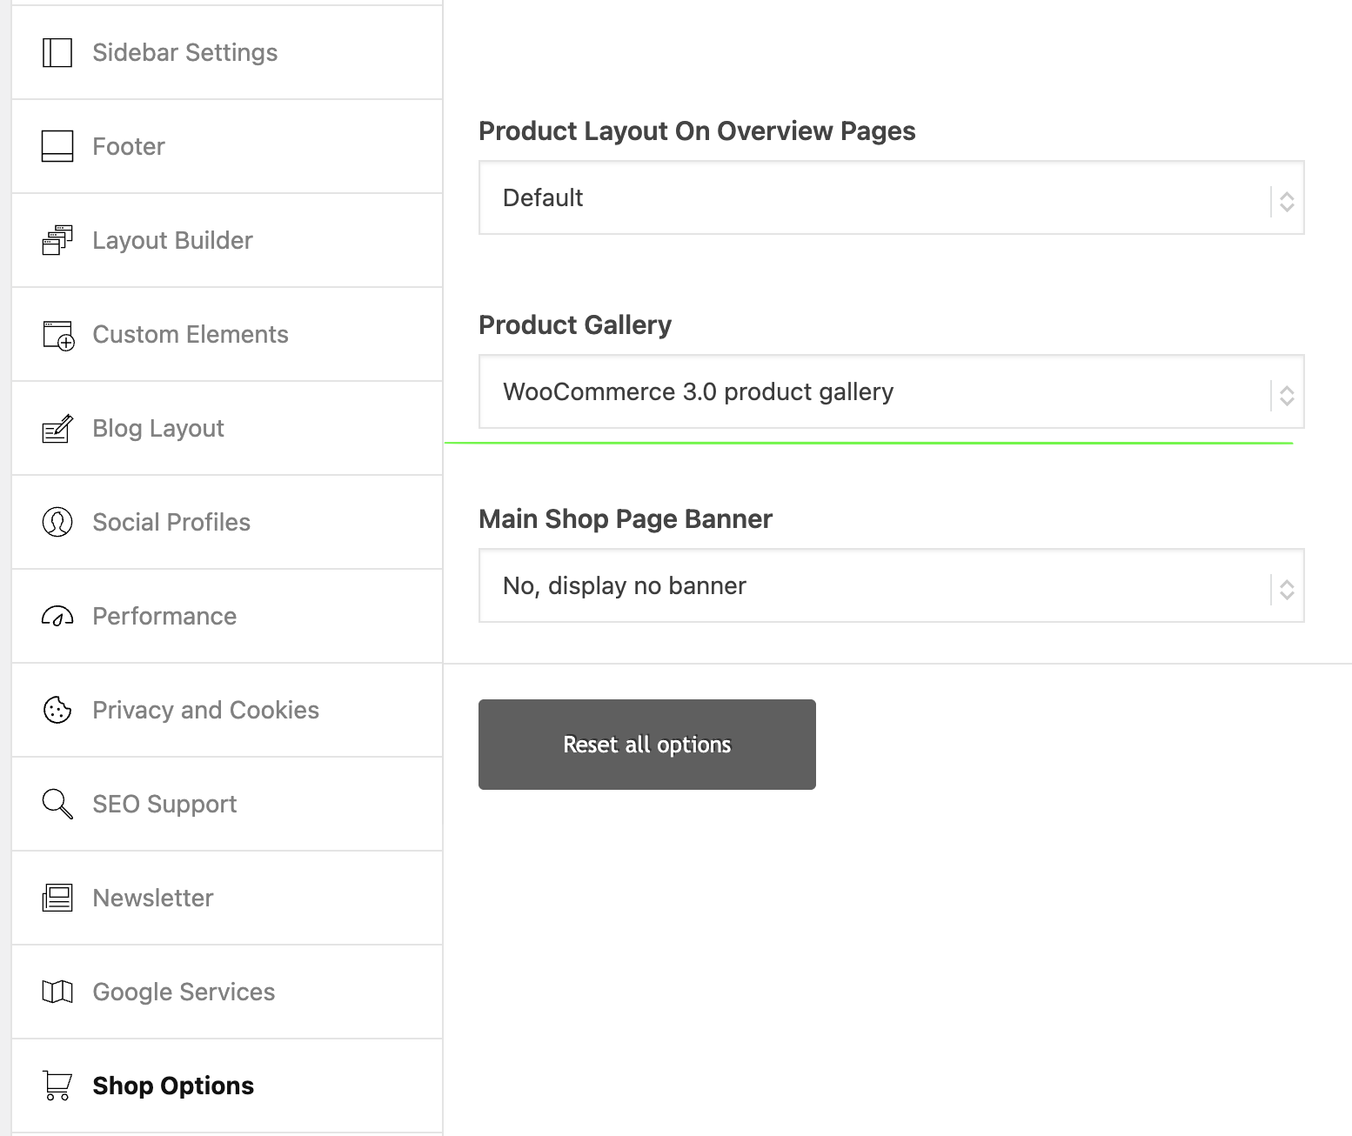Click the Google Services map icon

pyautogui.click(x=57, y=992)
